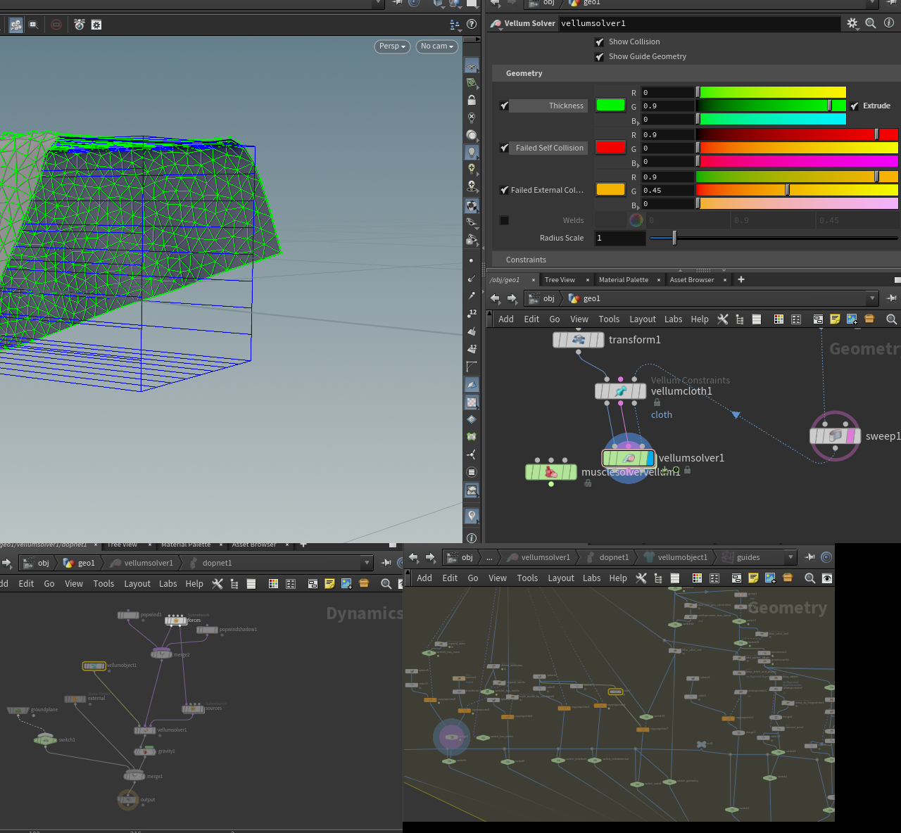Image resolution: width=901 pixels, height=833 pixels.
Task: Go back in the geo1 network path history
Action: click(x=496, y=299)
